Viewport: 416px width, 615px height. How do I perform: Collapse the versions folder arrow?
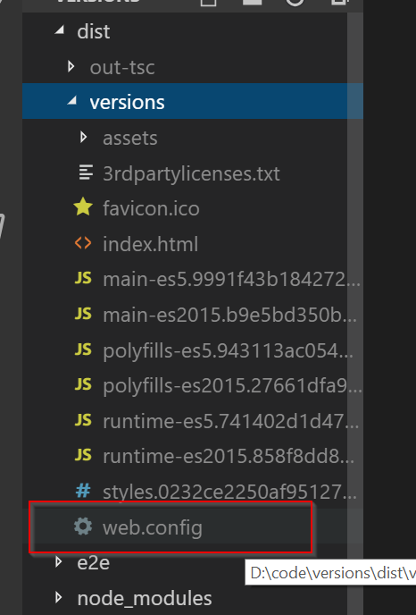(72, 101)
